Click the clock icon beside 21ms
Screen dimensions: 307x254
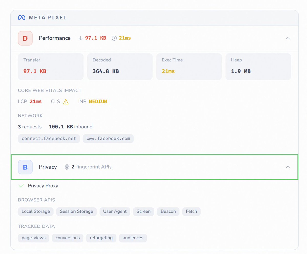click(x=114, y=38)
